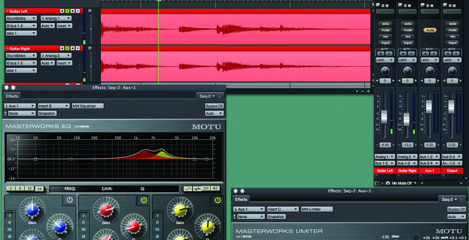
Task: Unmute the Aux-1 mixer channel
Action: [x=430, y=30]
